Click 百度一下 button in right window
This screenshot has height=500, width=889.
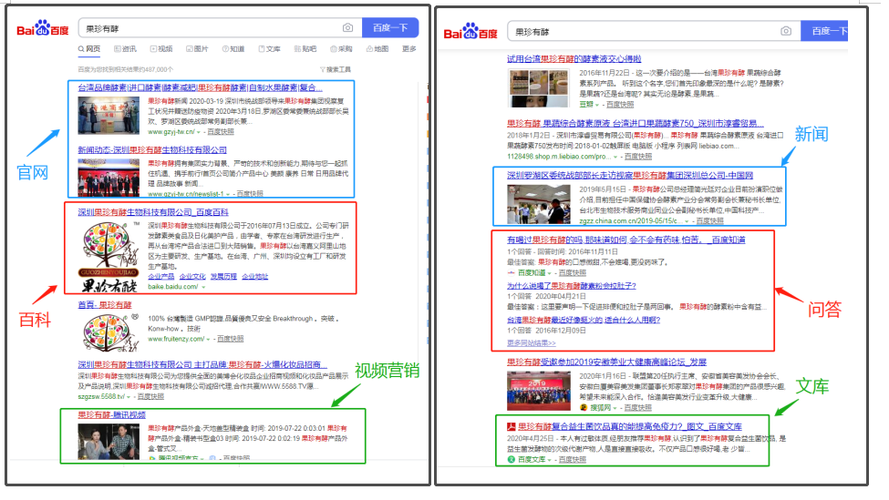(x=824, y=31)
